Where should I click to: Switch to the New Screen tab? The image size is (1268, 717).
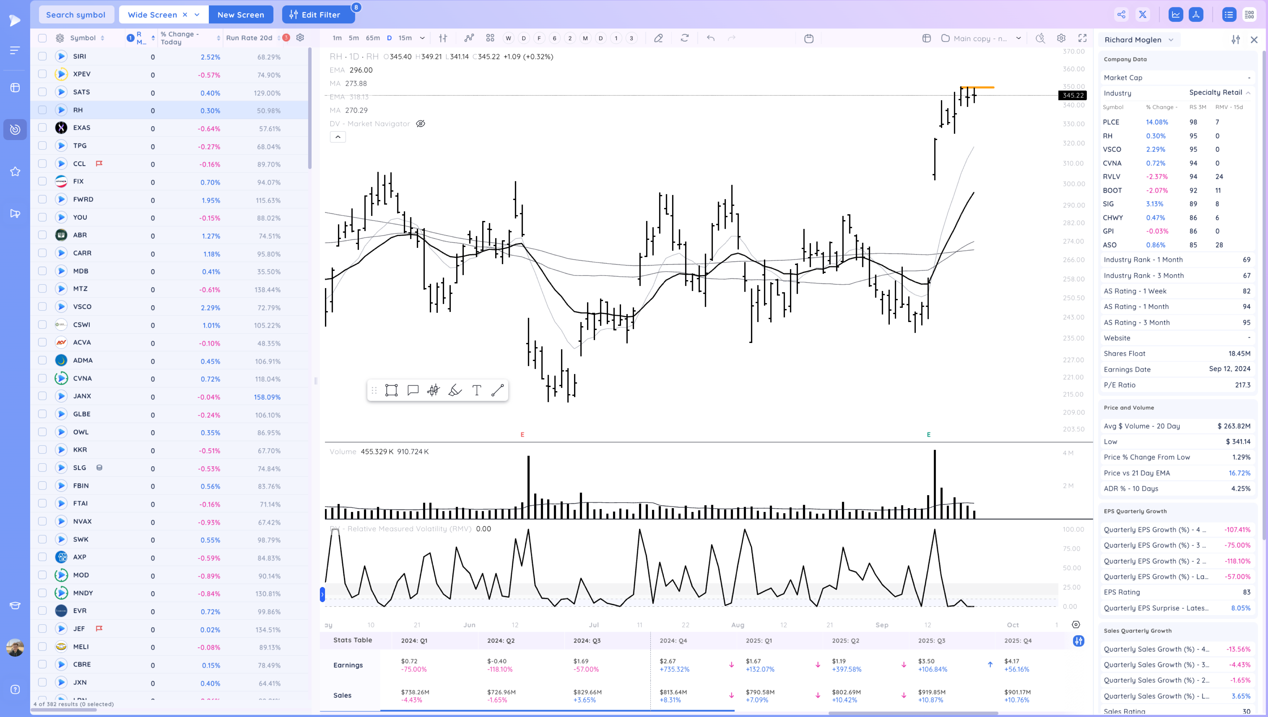pyautogui.click(x=240, y=14)
